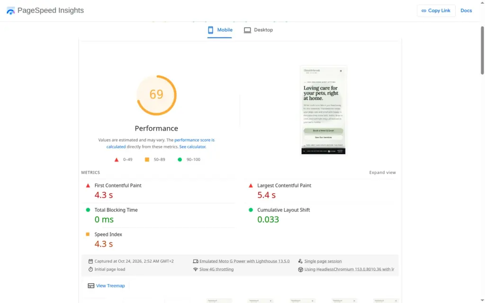Click the calendar icon beside Captured at
This screenshot has height=303, width=485.
click(90, 261)
